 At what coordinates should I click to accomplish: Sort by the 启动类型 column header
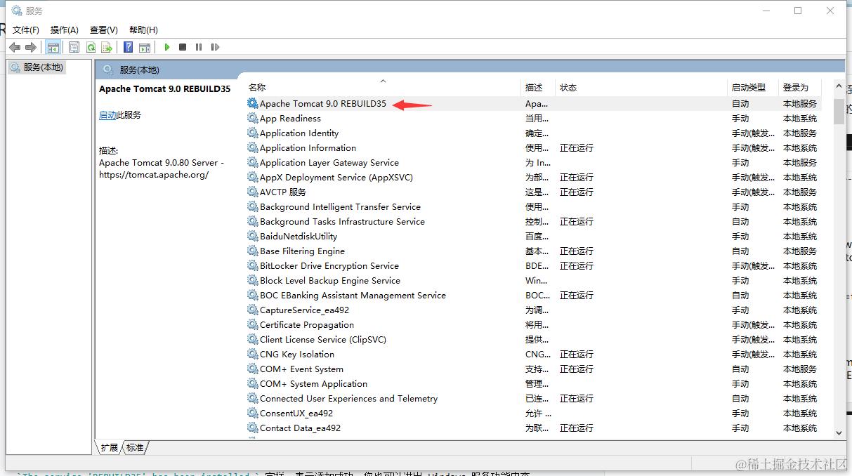coord(753,87)
